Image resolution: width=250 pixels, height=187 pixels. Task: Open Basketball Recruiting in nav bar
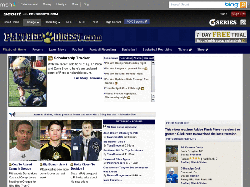click(157, 50)
